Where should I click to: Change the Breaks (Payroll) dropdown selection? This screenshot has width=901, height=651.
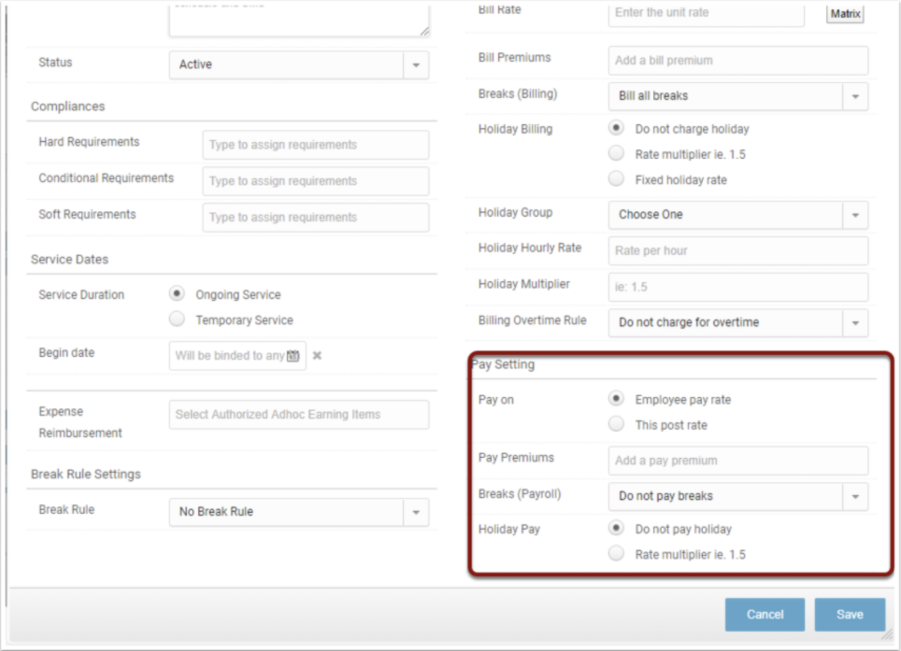(855, 496)
